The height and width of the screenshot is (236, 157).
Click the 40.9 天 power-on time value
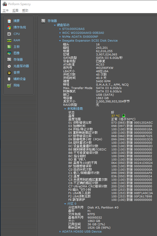[101, 78]
